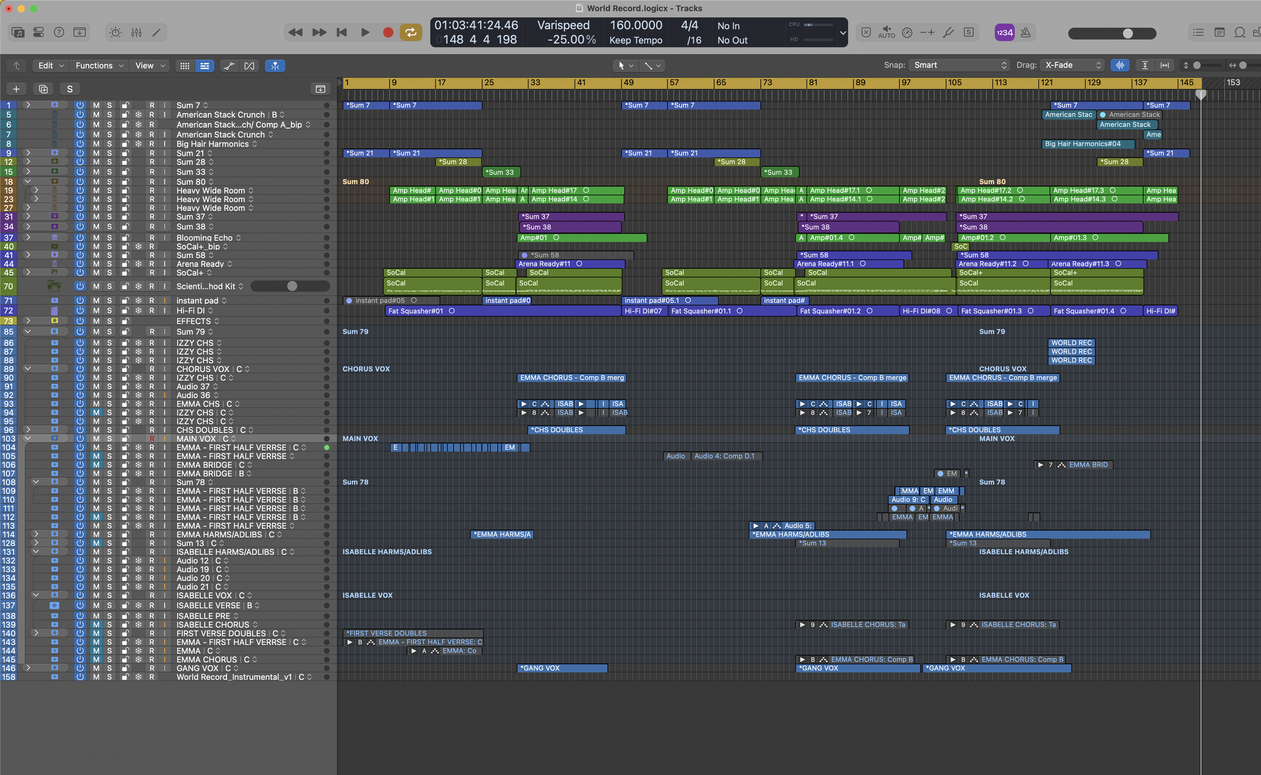Click the Add Track plus button
Image resolution: width=1261 pixels, height=775 pixels.
coord(17,88)
